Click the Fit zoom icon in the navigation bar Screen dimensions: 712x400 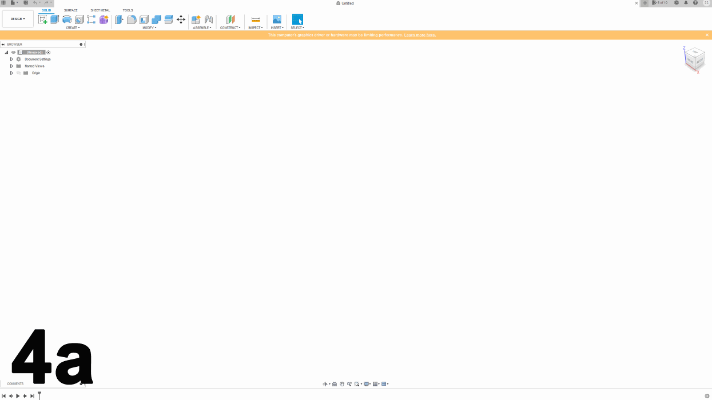[357, 383]
